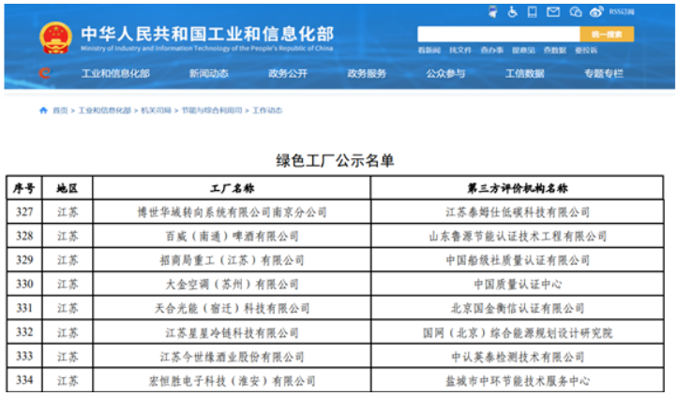
Task: Click the 统一搜索 search button
Action: (x=607, y=34)
